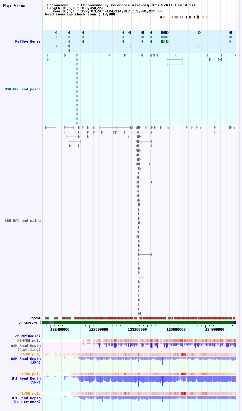
Task: Click the blue segment at the end of the chromosome X bar
Action: [x=235, y=323]
